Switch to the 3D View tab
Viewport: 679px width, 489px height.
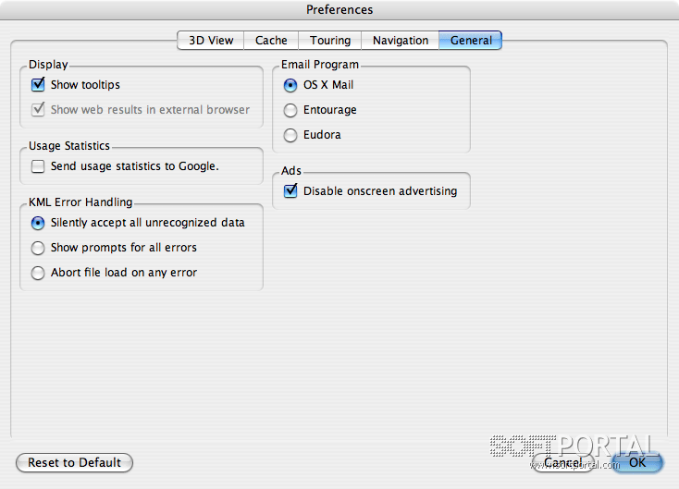coord(210,41)
